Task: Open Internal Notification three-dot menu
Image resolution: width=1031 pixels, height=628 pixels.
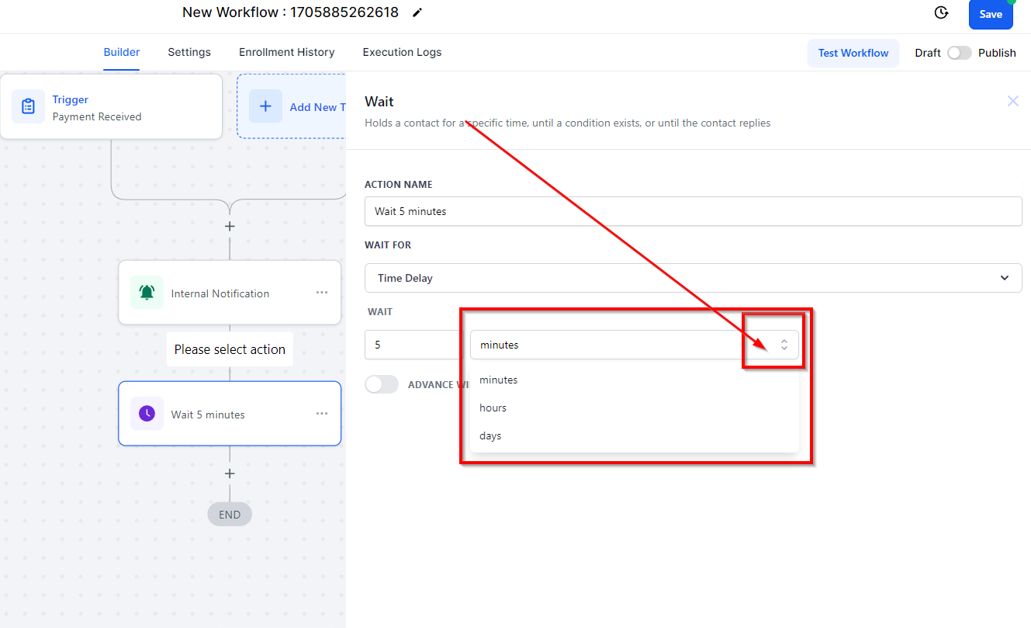Action: point(322,293)
